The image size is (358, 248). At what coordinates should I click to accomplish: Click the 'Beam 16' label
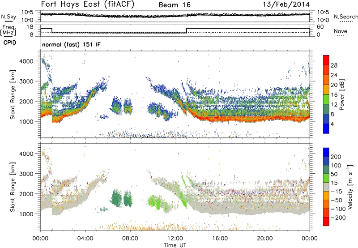(175, 5)
